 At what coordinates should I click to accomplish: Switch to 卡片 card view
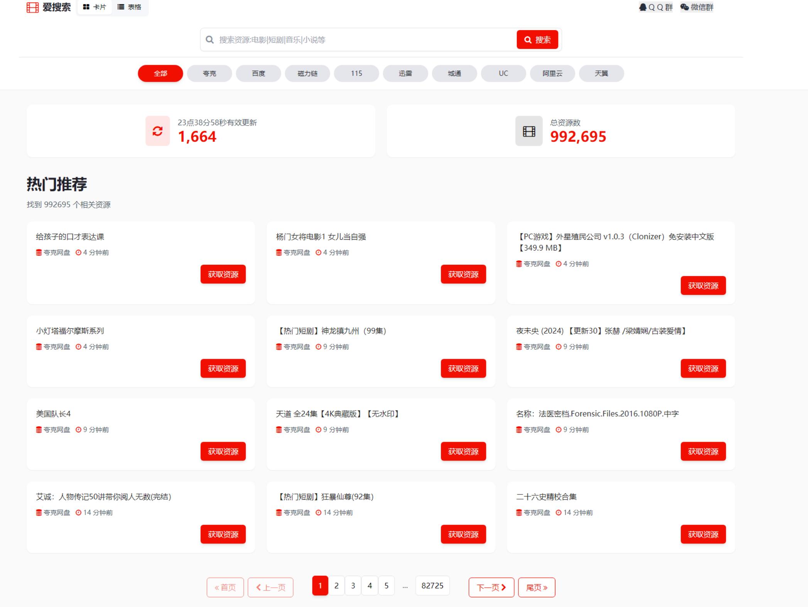click(94, 7)
